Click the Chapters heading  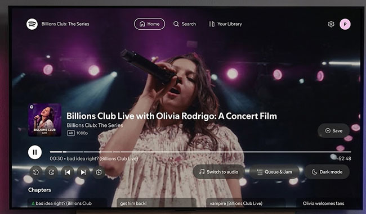tap(39, 190)
